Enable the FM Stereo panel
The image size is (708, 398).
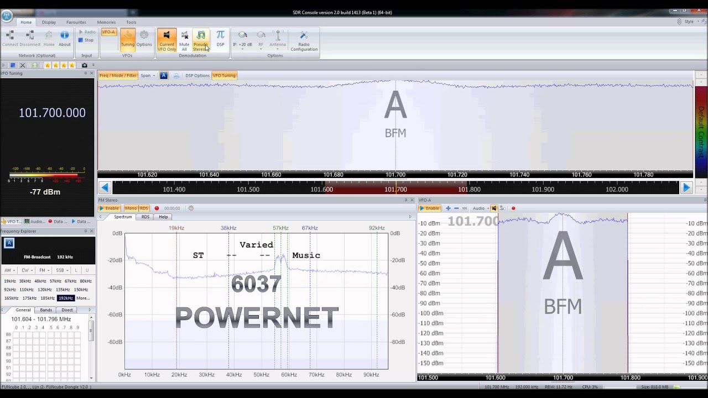109,208
